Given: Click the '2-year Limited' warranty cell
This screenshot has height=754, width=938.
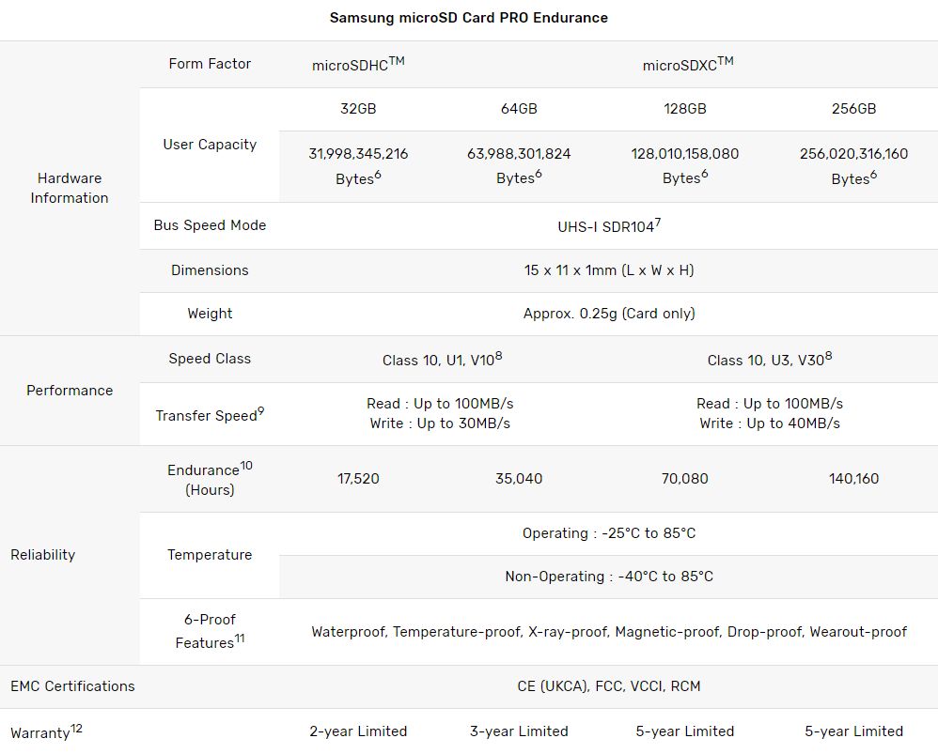Looking at the screenshot, I should pos(358,731).
